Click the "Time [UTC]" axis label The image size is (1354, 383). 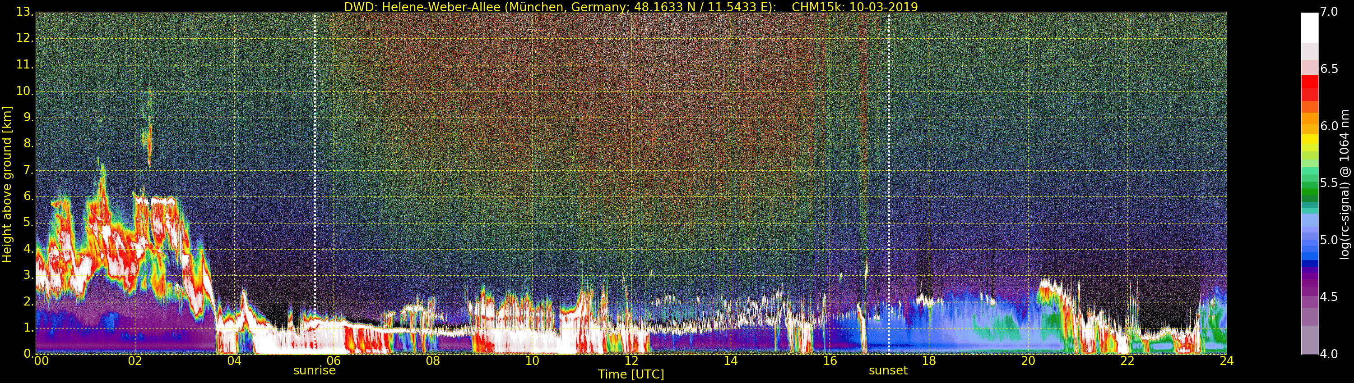(x=631, y=374)
